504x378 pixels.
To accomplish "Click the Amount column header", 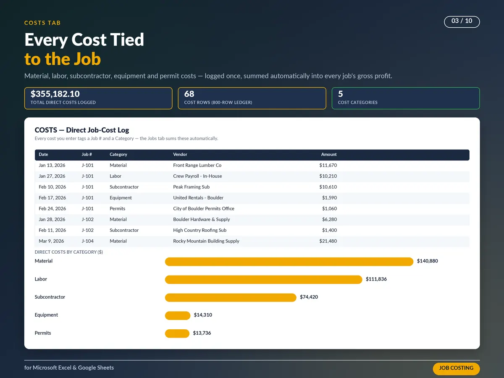I will click(329, 155).
